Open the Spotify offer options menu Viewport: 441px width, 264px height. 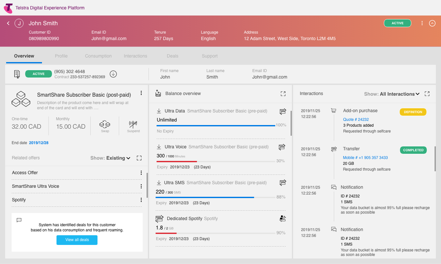pyautogui.click(x=141, y=200)
